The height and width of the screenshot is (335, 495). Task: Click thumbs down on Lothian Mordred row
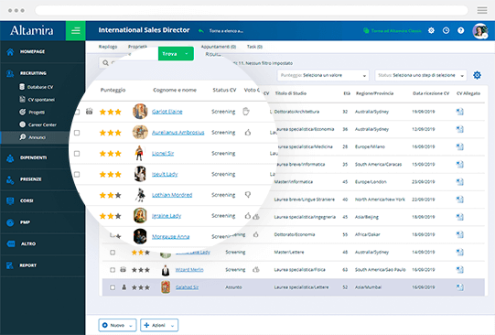[x=248, y=195]
